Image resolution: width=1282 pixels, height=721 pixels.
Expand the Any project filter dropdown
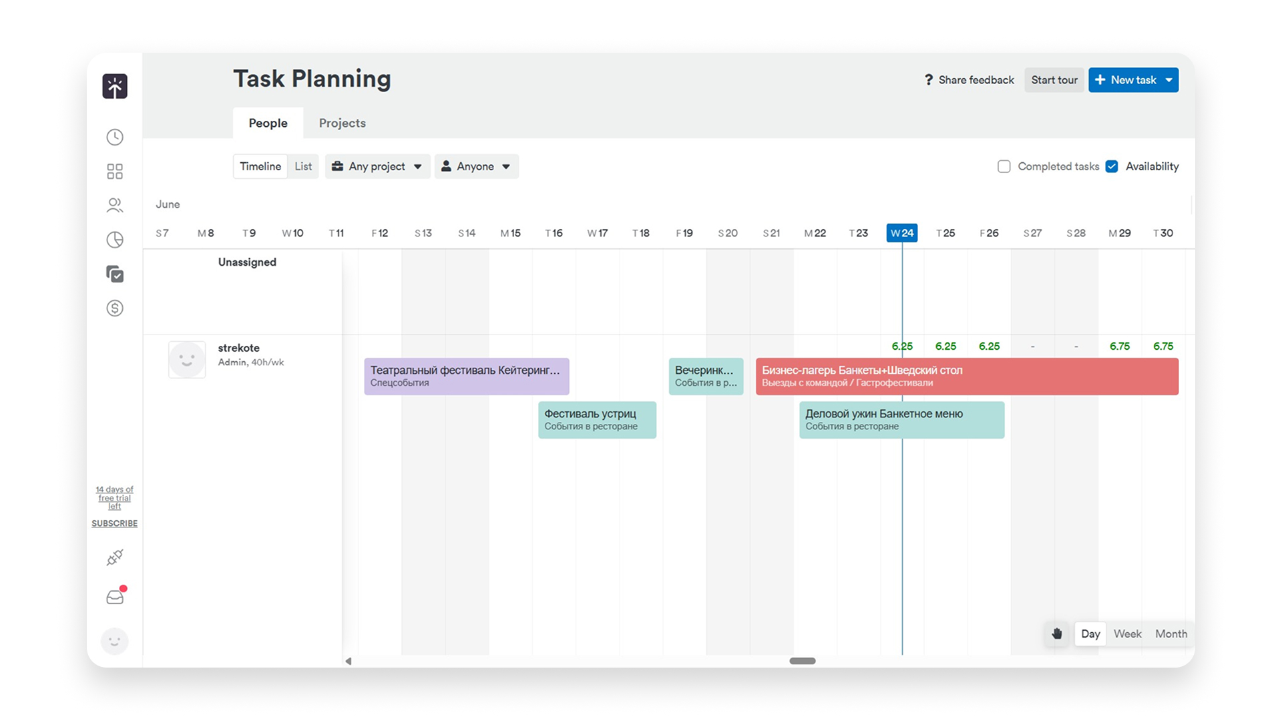tap(377, 166)
